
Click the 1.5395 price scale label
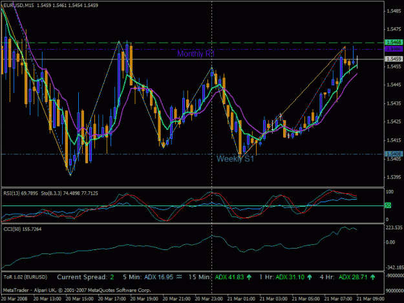(394, 177)
